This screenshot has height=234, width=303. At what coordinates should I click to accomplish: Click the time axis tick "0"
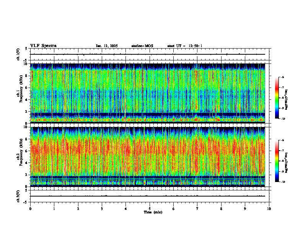30,209
